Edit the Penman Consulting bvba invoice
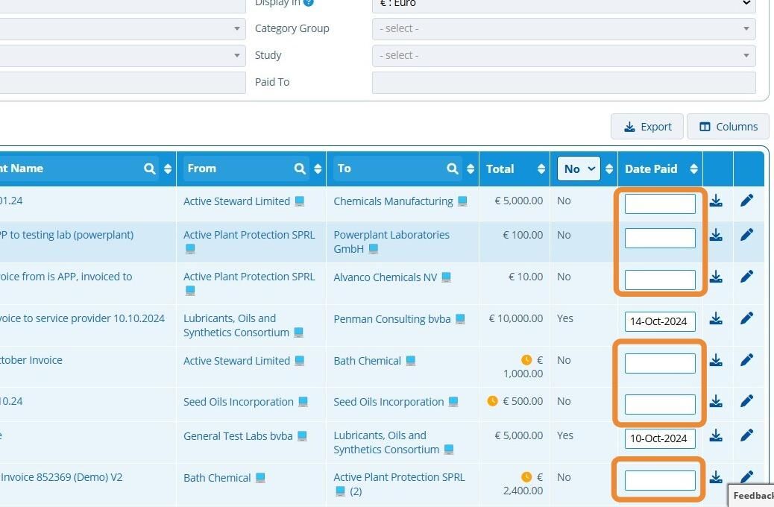This screenshot has width=774, height=507. click(747, 318)
